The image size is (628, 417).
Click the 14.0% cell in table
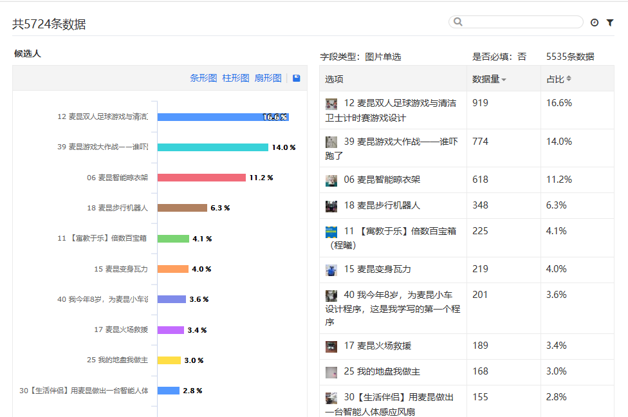[x=559, y=142]
